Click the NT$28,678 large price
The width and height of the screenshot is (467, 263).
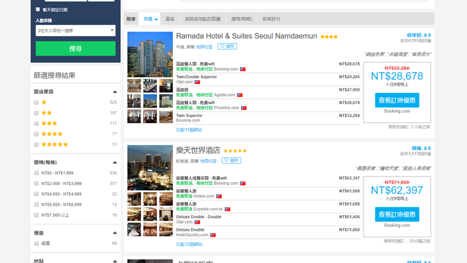(x=397, y=76)
